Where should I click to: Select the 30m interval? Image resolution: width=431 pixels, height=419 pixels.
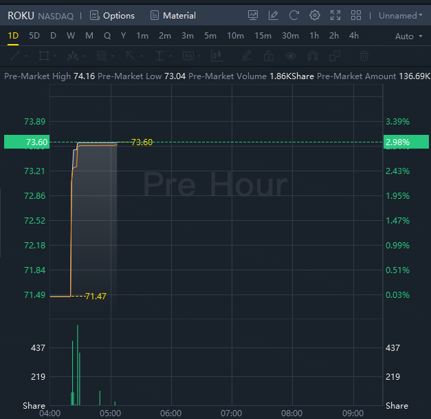[290, 36]
